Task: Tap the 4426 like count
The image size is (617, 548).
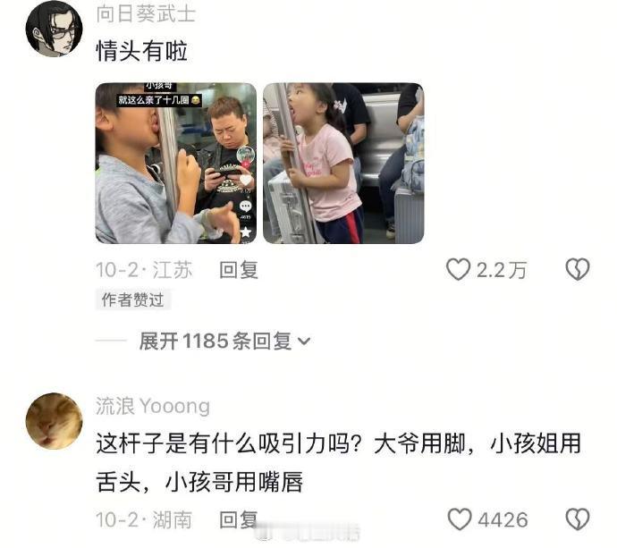Action: [503, 519]
